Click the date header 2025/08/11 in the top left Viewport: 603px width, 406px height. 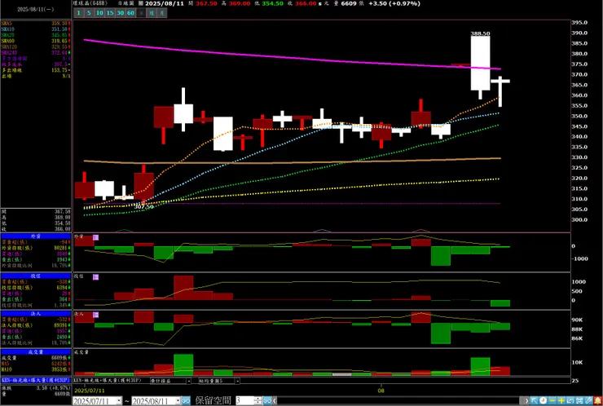(x=35, y=9)
